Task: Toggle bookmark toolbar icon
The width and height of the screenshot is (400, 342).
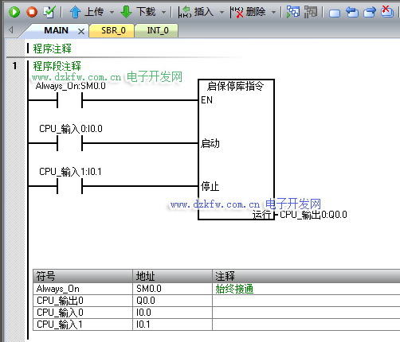Action: tap(335, 13)
